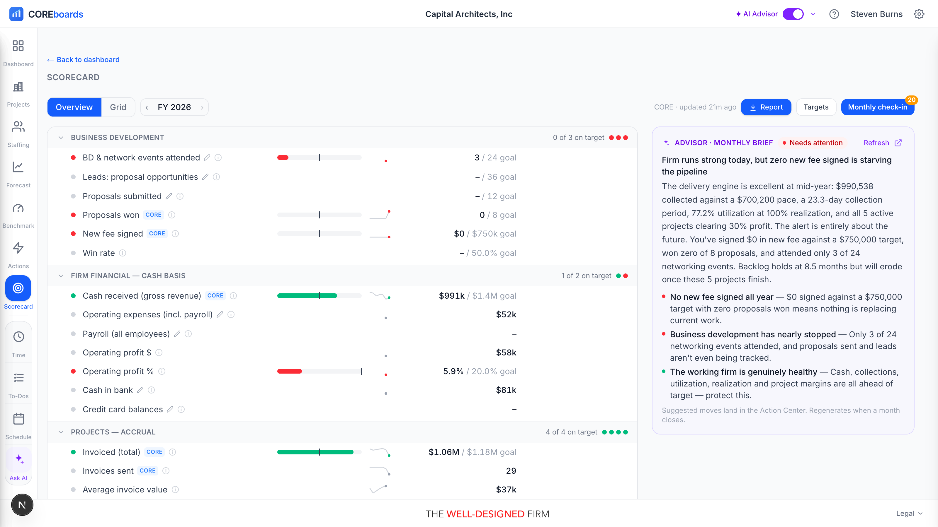The width and height of the screenshot is (938, 527).
Task: Click CORE tag next to Proposals won
Action: 153,215
